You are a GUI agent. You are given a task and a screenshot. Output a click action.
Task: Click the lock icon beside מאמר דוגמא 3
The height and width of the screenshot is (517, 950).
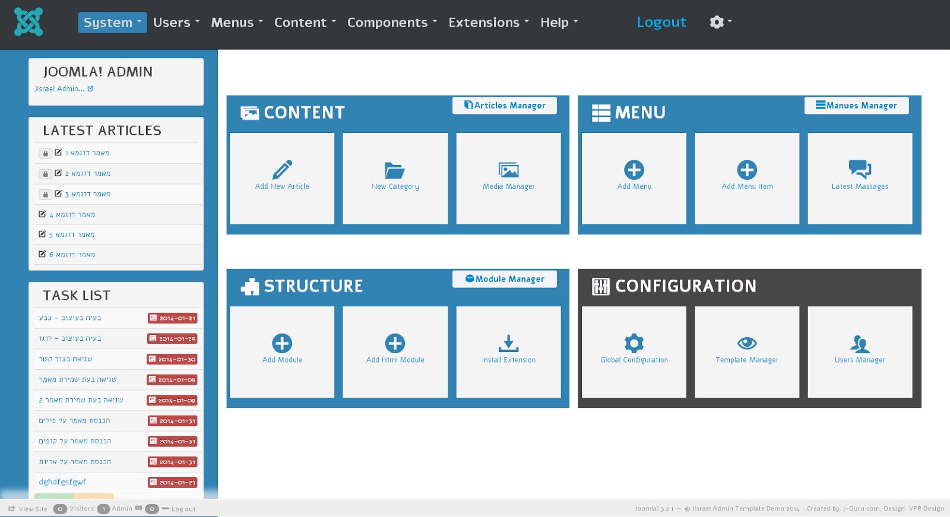(45, 194)
